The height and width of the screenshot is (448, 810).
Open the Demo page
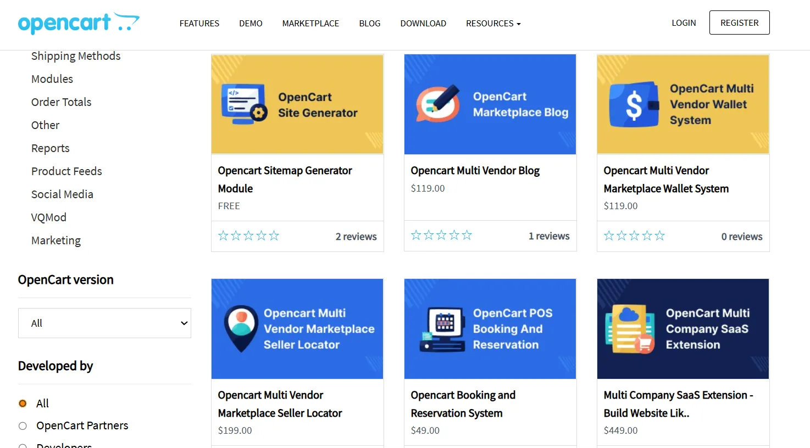(251, 23)
